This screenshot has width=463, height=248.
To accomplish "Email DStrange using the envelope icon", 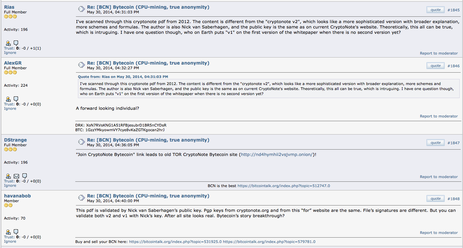I will [16, 176].
